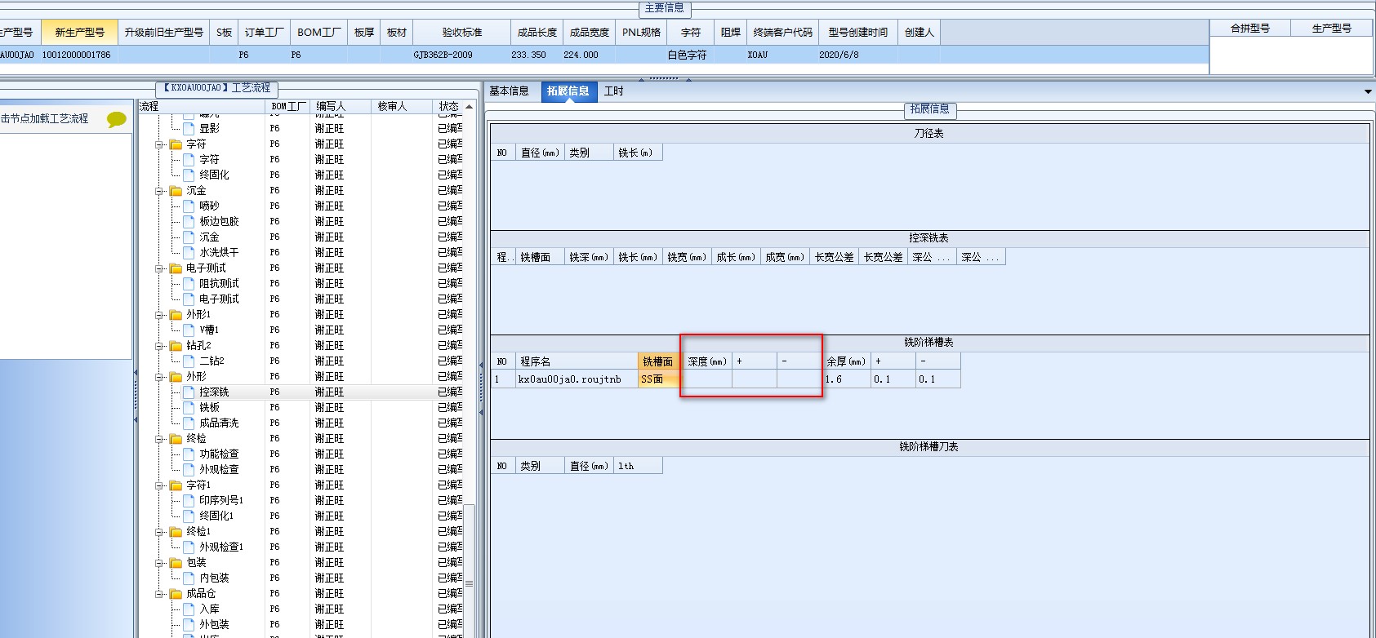Click the 终端客户代码 column header

[x=782, y=32]
